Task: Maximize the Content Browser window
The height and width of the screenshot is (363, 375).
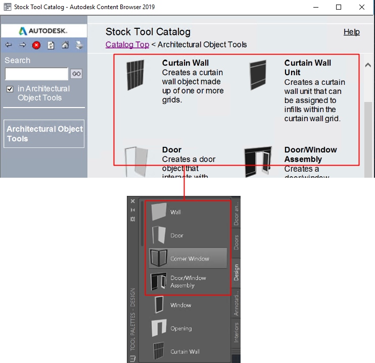Action: (339, 7)
